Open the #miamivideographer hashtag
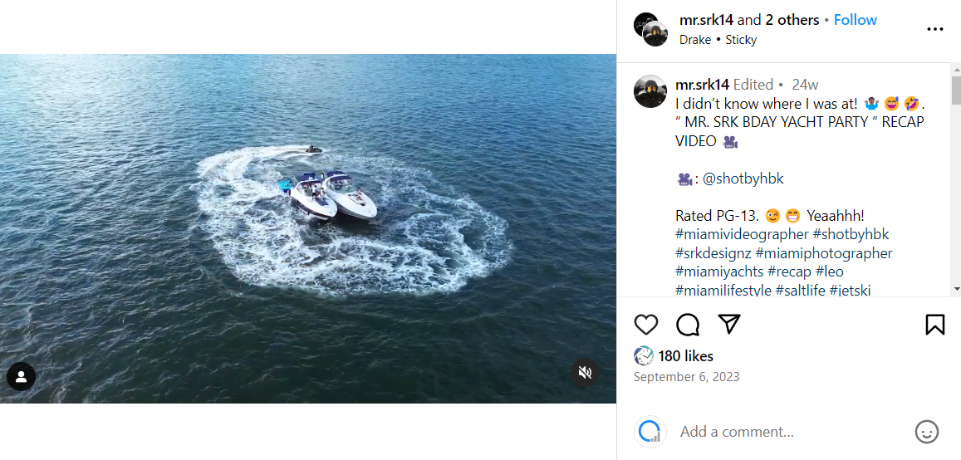Screen dimensions: 961x460 [742, 234]
